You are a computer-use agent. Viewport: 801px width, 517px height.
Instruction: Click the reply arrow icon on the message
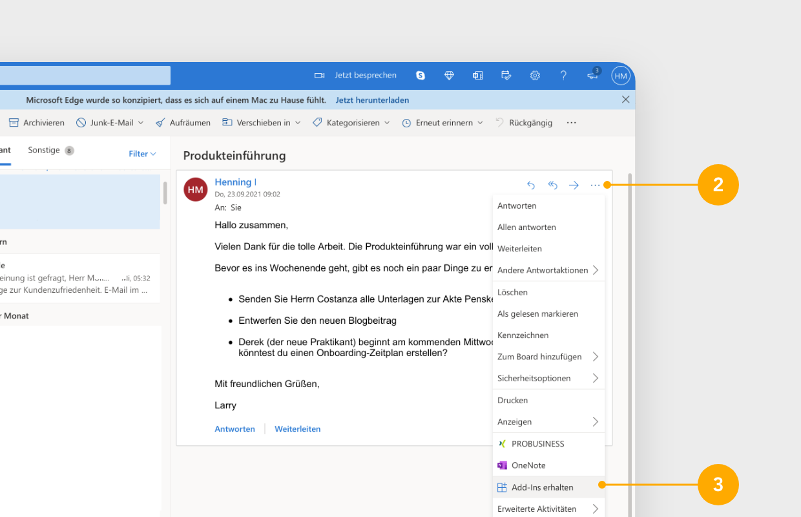531,185
